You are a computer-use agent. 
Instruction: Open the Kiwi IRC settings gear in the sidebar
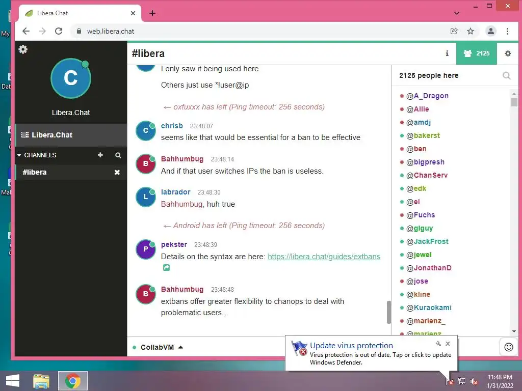23,49
